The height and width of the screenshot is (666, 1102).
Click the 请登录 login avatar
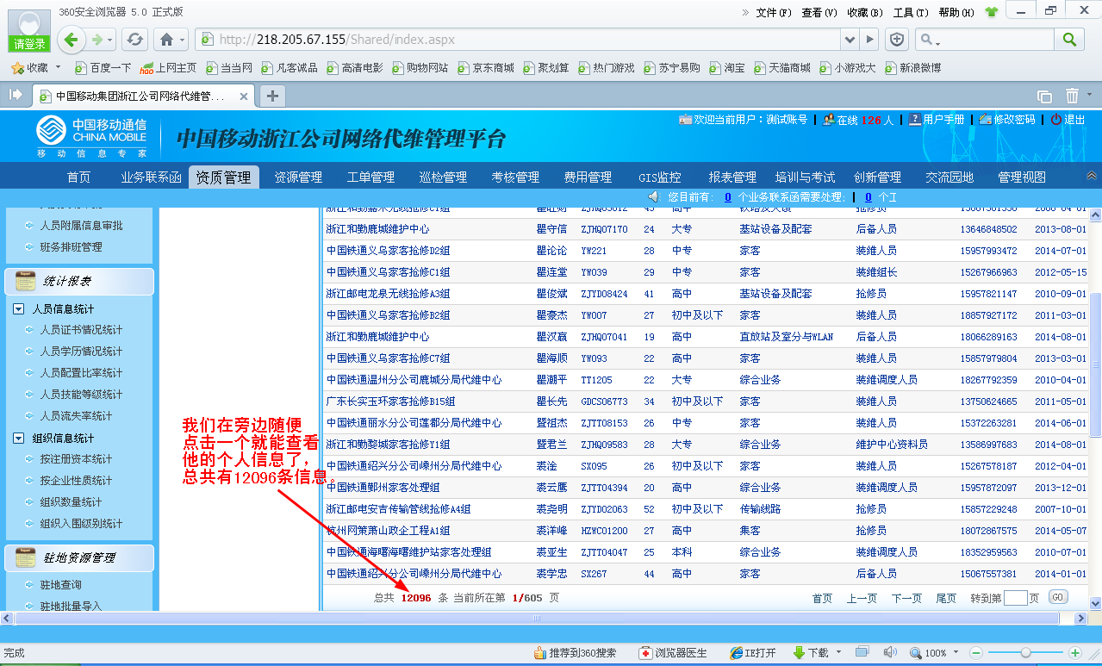click(28, 32)
